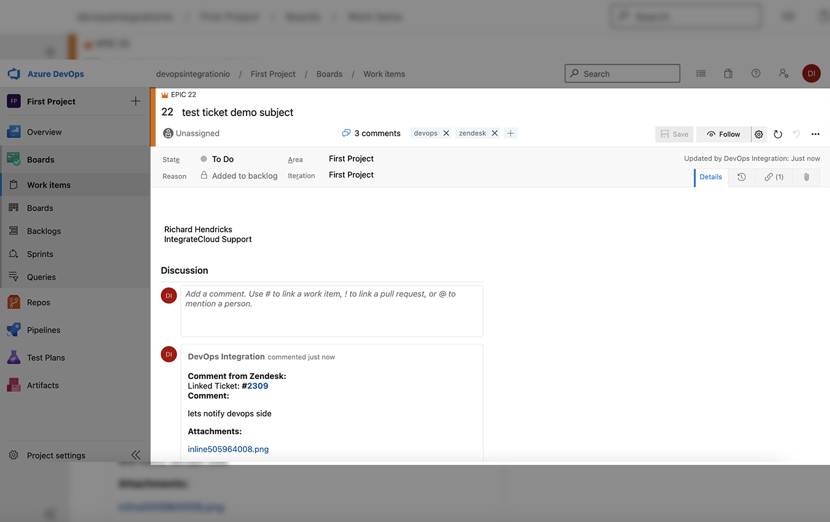Click the EPIC 22 crown icon
The width and height of the screenshot is (830, 522).
click(165, 95)
